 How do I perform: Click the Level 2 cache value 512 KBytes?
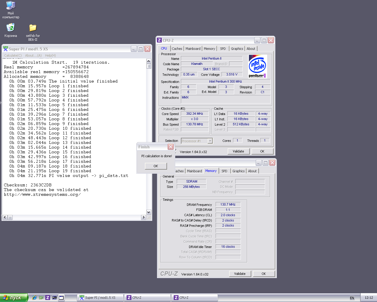pyautogui.click(x=241, y=124)
